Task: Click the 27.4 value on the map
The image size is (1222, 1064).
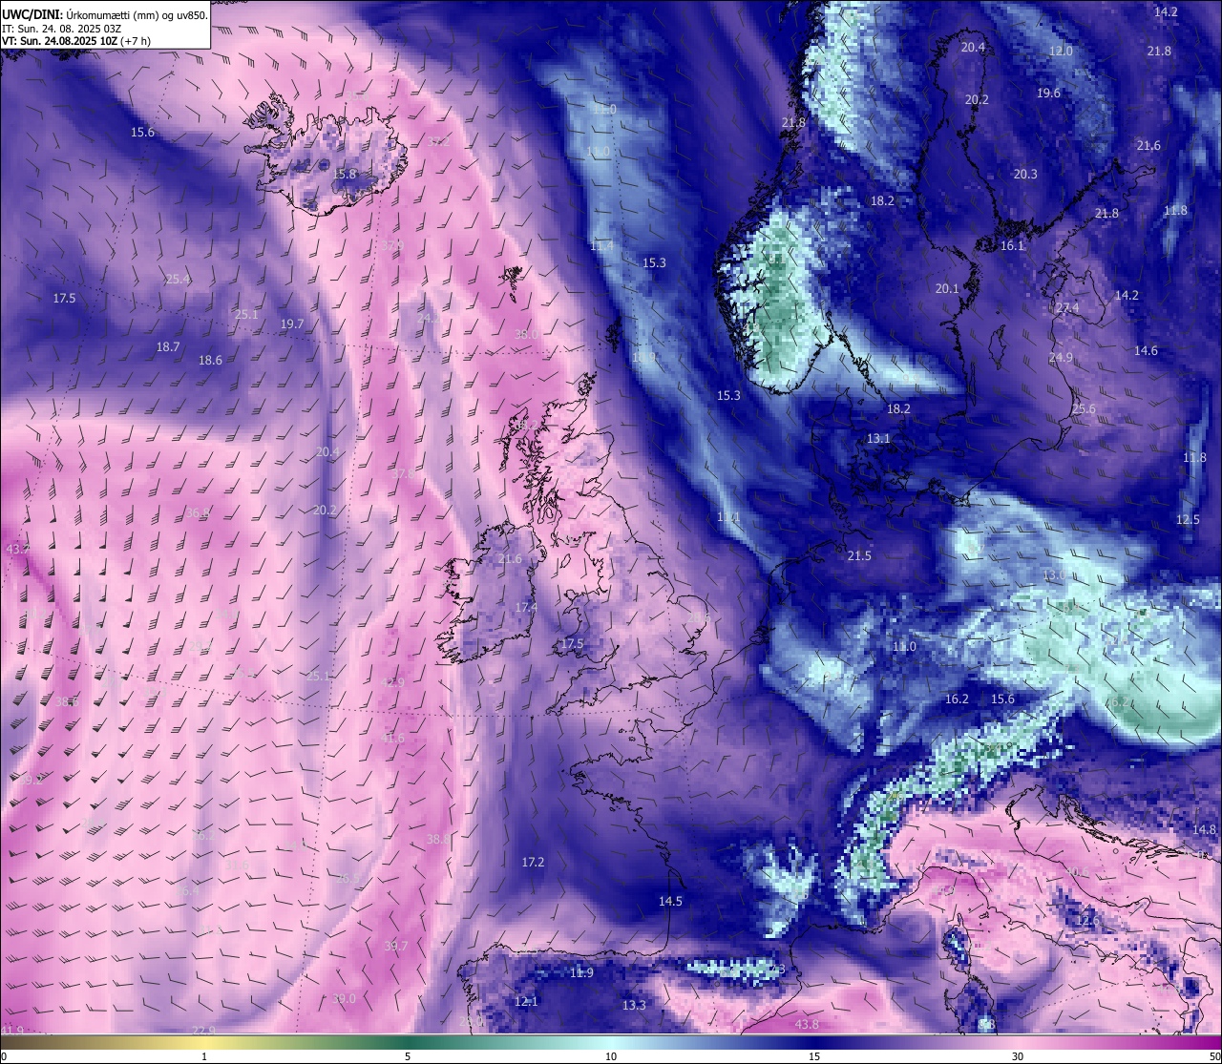Action: [x=1067, y=308]
